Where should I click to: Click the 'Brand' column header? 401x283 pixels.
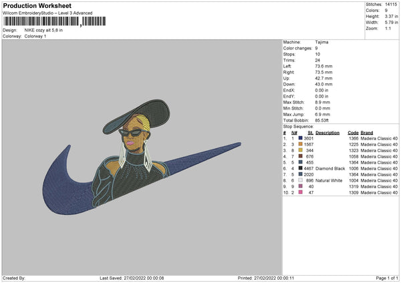[367, 133]
